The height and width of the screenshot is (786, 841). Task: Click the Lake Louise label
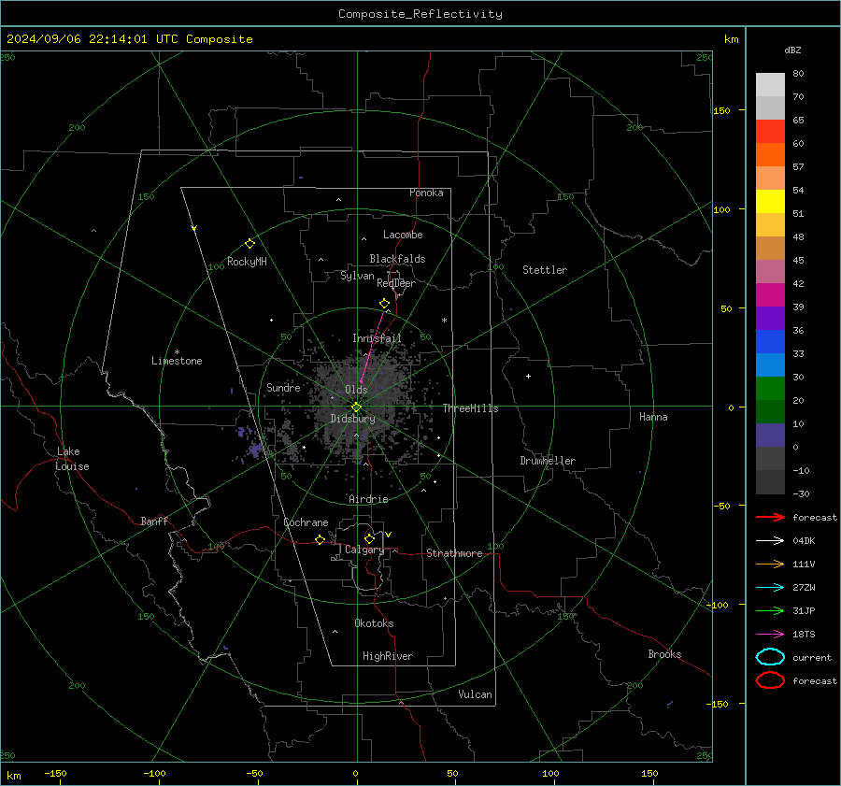click(72, 459)
